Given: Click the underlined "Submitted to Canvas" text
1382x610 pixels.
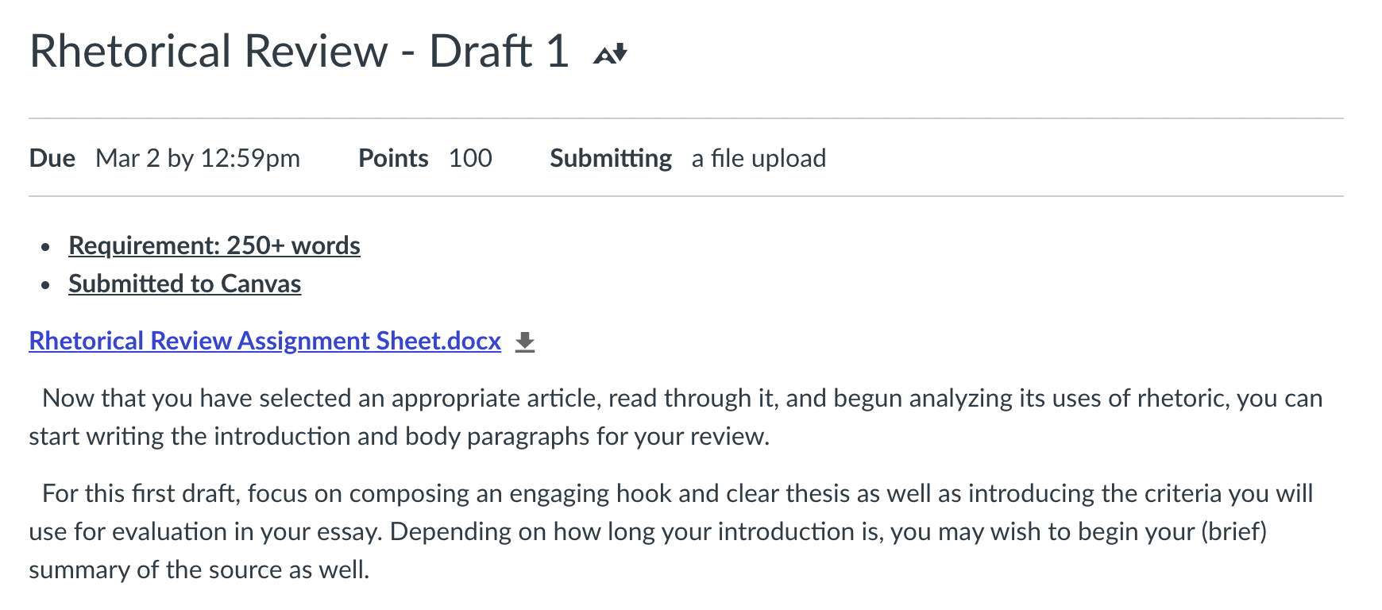Looking at the screenshot, I should tap(185, 284).
